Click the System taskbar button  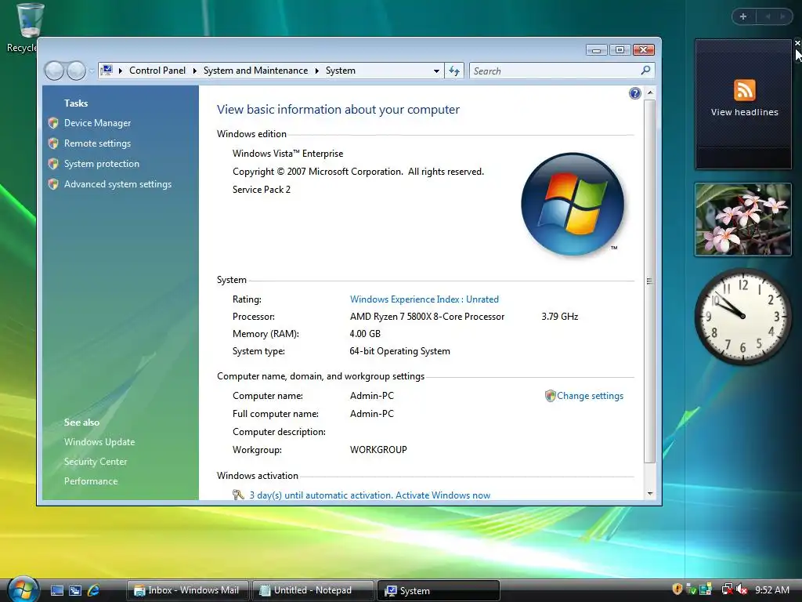pyautogui.click(x=439, y=590)
